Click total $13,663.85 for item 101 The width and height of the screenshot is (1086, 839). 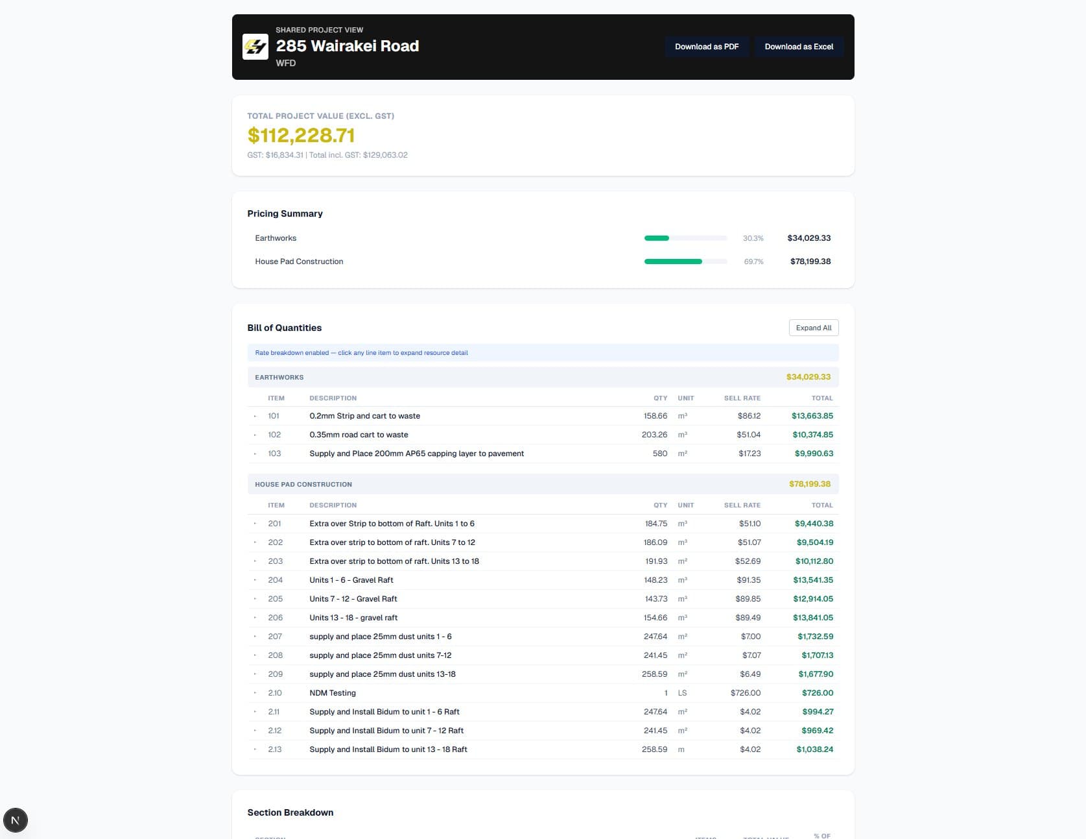click(x=812, y=416)
